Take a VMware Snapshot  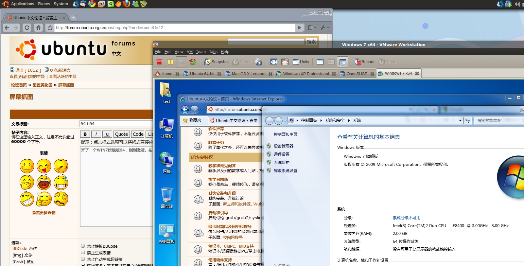217,62
